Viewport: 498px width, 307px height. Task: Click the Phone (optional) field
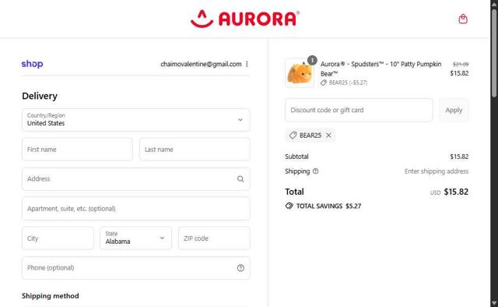click(136, 268)
